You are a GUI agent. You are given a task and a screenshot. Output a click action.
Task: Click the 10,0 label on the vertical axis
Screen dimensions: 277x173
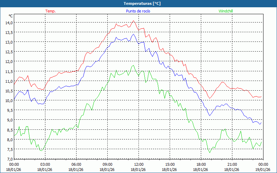(8, 101)
